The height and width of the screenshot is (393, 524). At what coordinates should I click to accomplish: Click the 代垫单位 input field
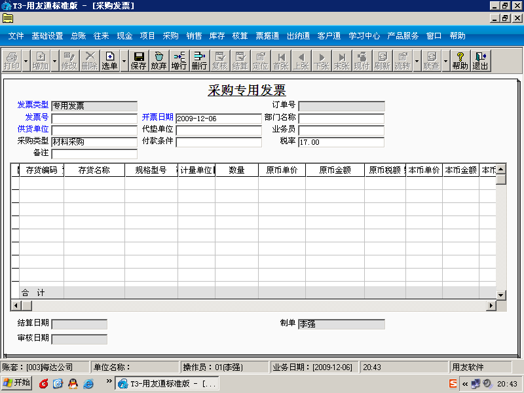pos(219,130)
